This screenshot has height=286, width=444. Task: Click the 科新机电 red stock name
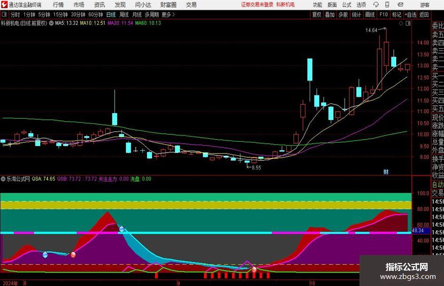[286, 5]
